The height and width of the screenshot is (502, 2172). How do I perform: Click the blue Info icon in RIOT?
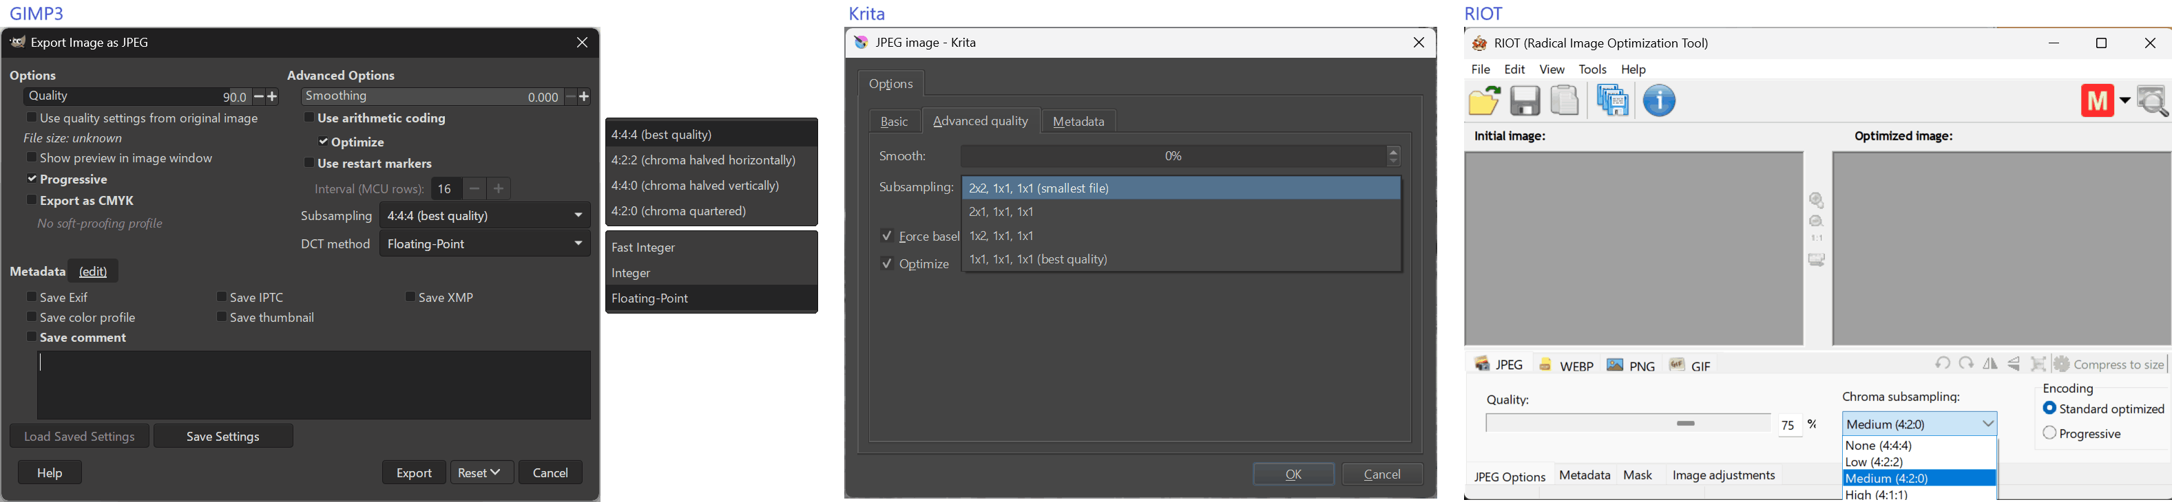pyautogui.click(x=1660, y=101)
